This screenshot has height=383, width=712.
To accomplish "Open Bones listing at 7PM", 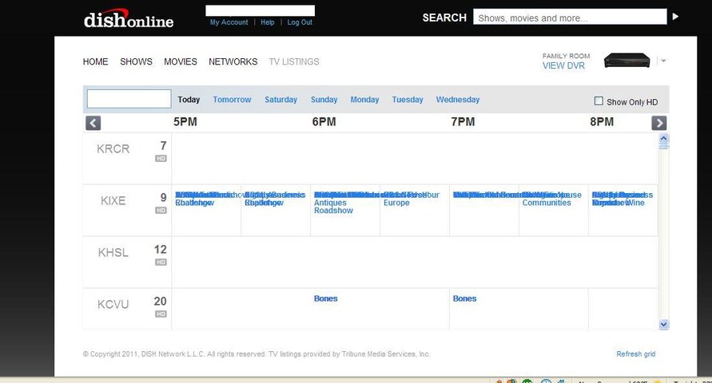I will pos(464,298).
